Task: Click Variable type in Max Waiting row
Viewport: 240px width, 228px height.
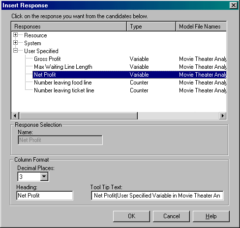Action: 139,67
